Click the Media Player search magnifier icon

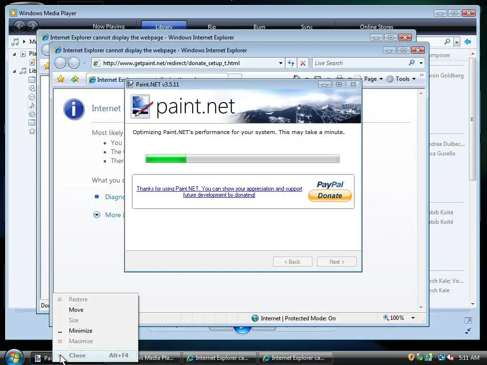[447, 41]
